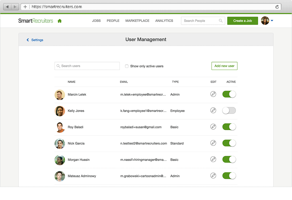This screenshot has width=292, height=200.
Task: Return to Settings via the link
Action: click(x=37, y=40)
